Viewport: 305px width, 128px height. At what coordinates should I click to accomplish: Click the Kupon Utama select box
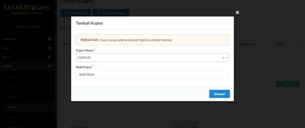149,58
